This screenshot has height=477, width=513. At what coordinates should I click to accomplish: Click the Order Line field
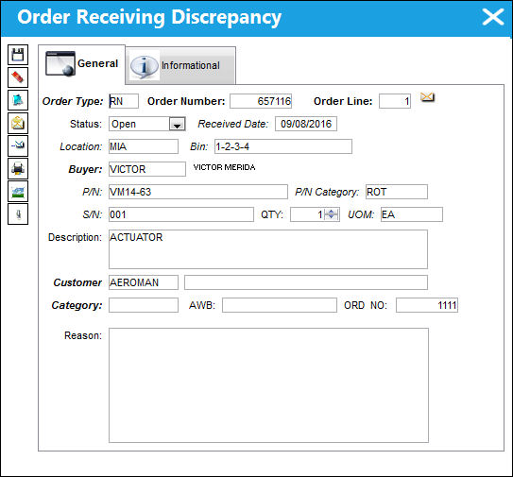coord(395,101)
